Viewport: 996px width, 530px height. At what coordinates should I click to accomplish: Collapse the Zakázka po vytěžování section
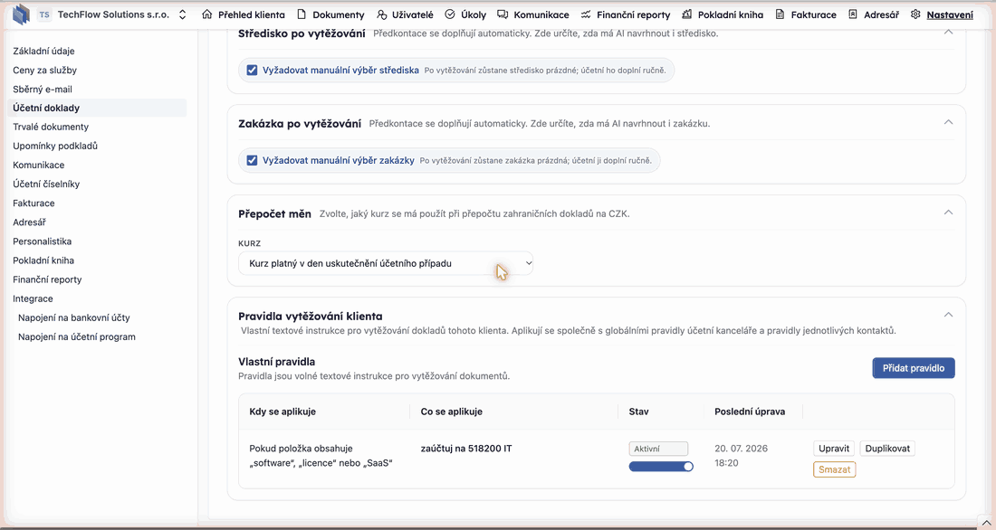pos(948,122)
